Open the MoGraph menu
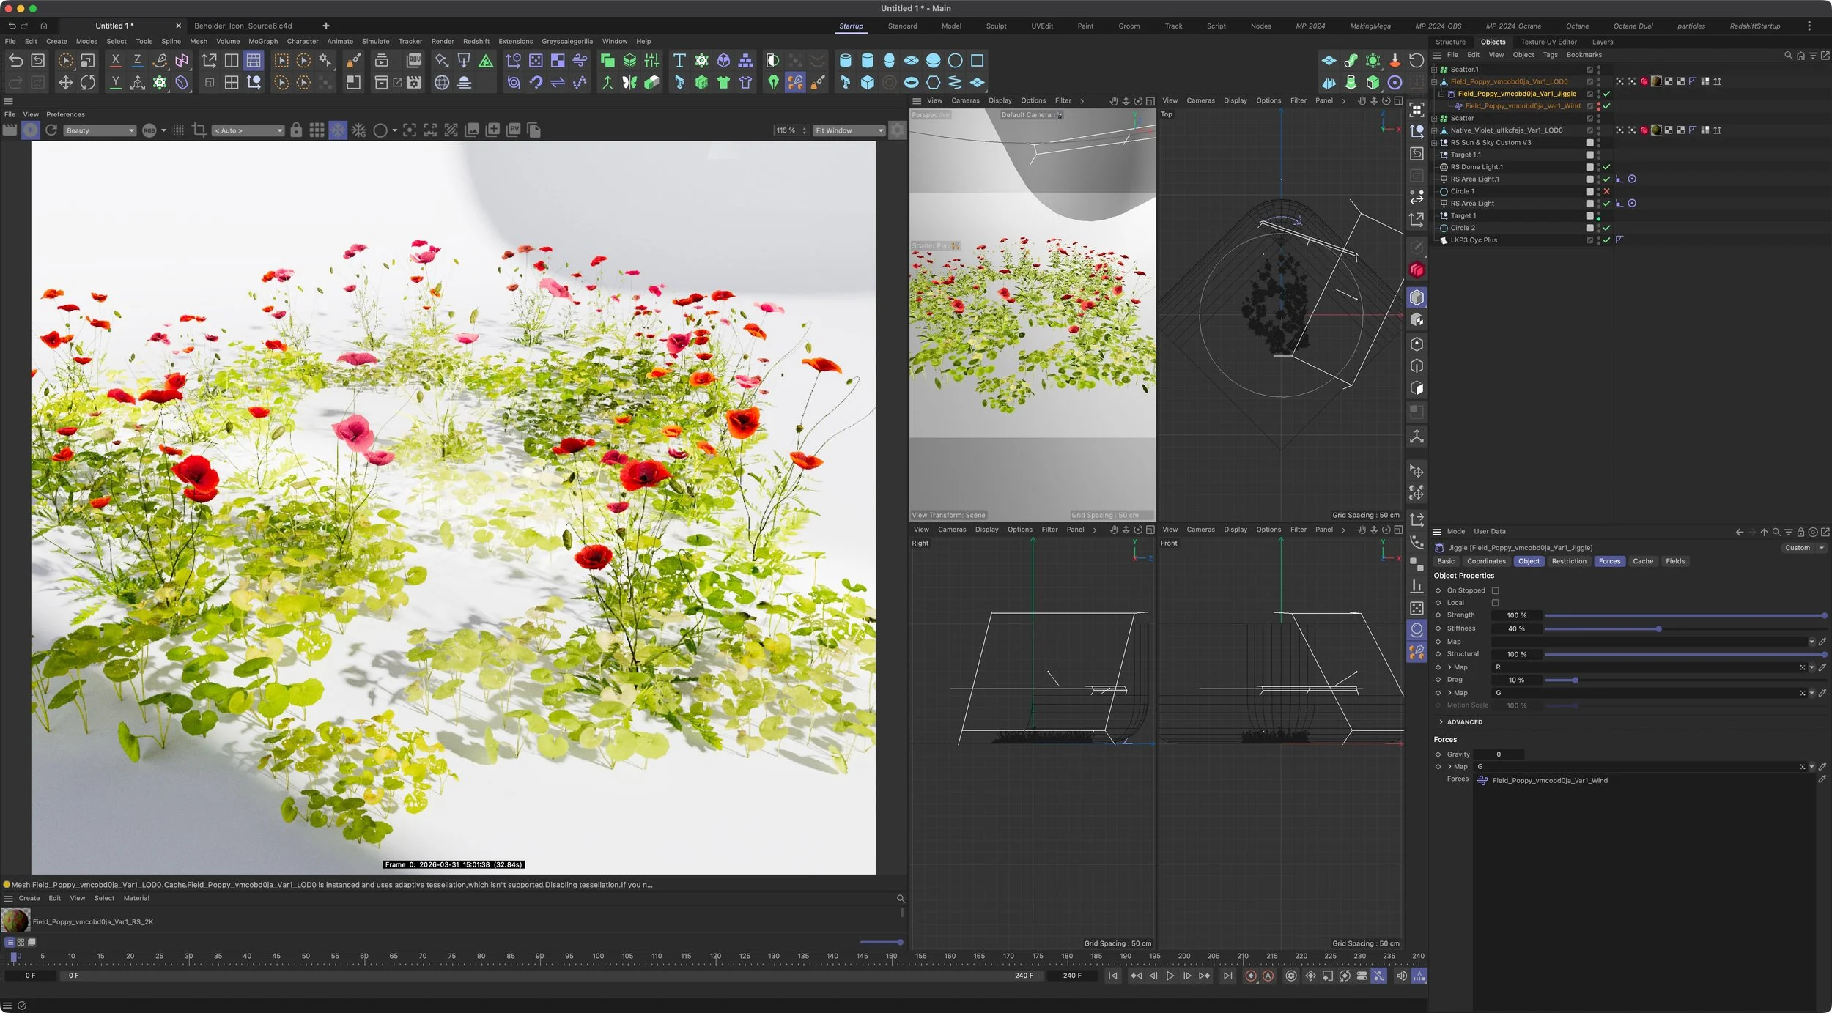 pyautogui.click(x=262, y=42)
